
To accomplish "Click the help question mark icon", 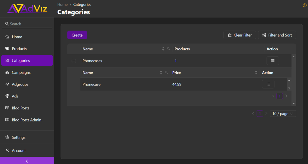I will (304, 5).
